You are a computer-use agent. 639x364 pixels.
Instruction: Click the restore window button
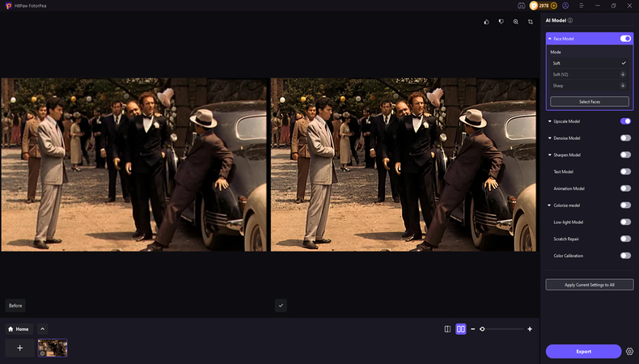[614, 6]
